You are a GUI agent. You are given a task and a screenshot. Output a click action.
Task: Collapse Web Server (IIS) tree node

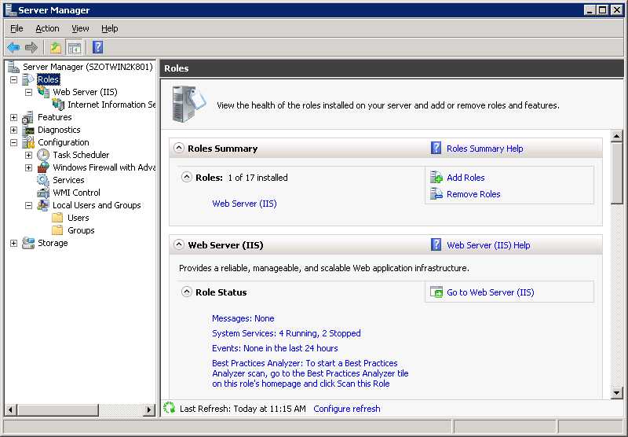click(28, 92)
